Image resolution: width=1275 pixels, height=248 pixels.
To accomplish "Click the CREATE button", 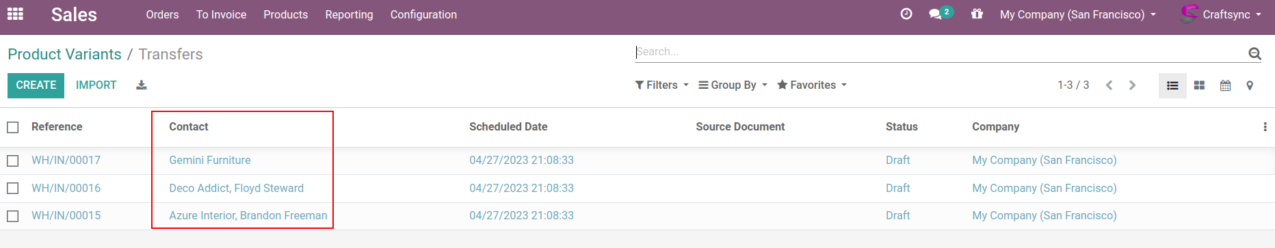I will (36, 85).
